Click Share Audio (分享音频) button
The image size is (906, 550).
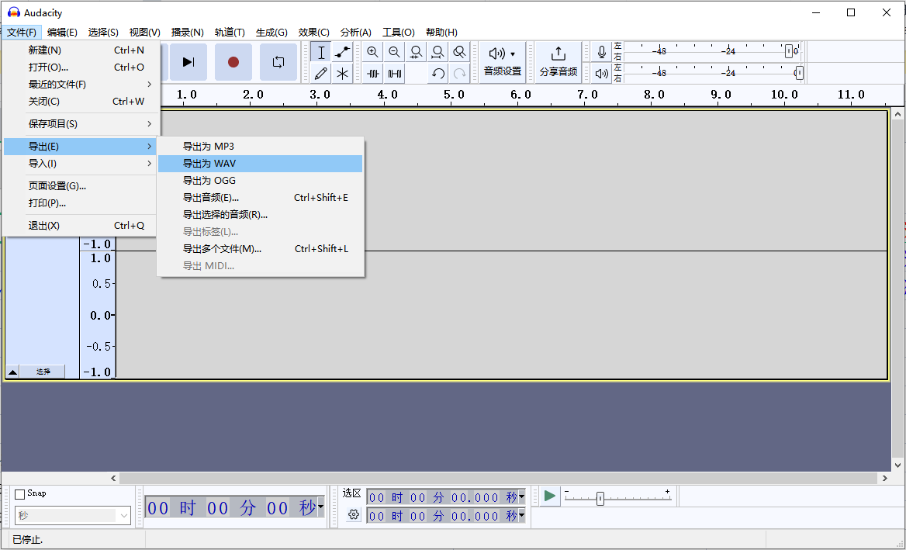pos(558,62)
